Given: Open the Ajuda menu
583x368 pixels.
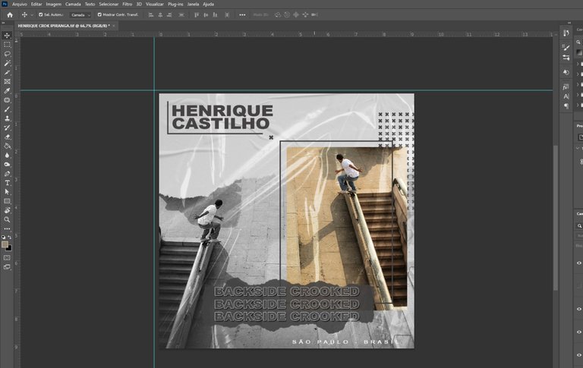Looking at the screenshot, I should 208,4.
